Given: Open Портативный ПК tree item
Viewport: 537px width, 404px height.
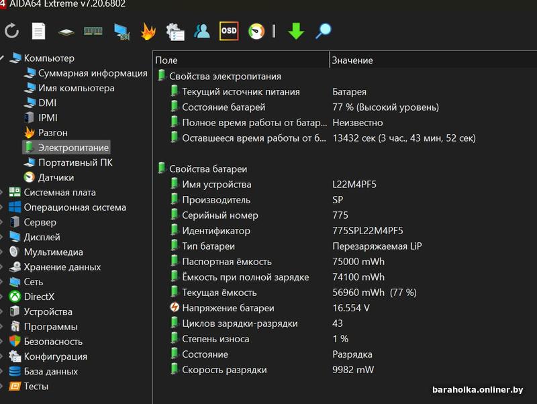Looking at the screenshot, I should click(68, 162).
